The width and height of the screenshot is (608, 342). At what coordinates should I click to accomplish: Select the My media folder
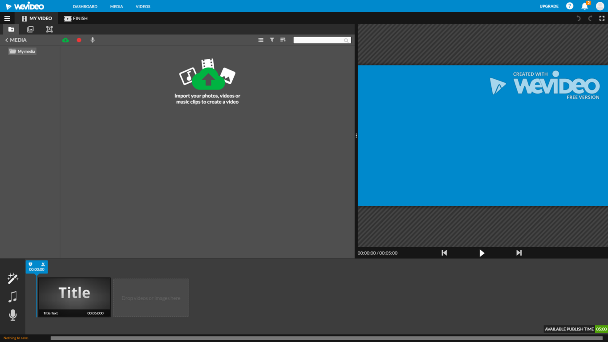[x=22, y=51]
